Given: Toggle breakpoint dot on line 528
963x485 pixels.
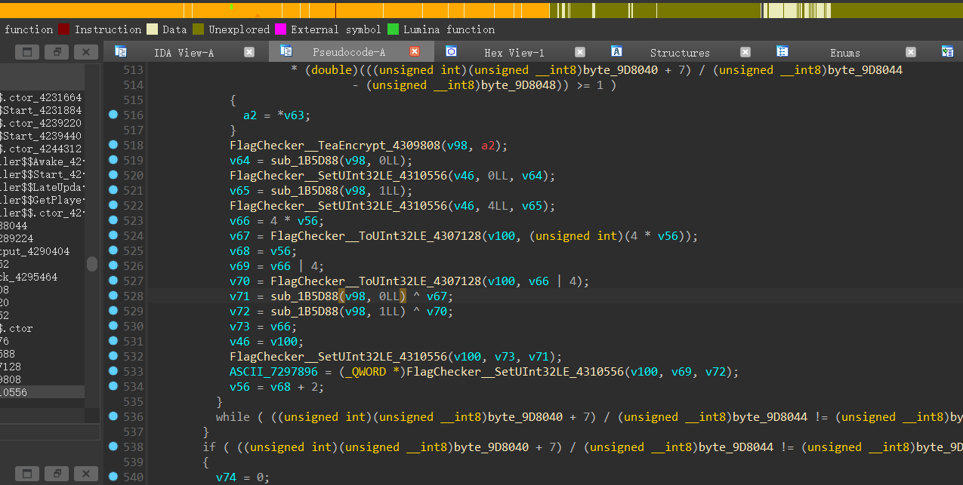Looking at the screenshot, I should click(113, 296).
